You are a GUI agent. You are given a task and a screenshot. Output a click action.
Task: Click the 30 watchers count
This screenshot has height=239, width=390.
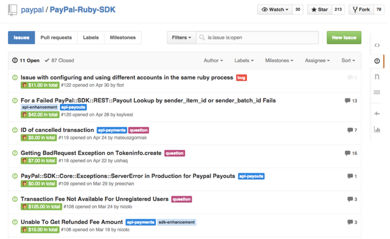click(x=298, y=9)
